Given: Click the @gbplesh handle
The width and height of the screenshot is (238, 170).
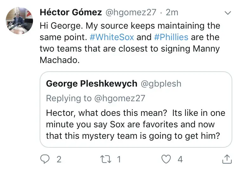Looking at the screenshot, I should click(x=161, y=84).
